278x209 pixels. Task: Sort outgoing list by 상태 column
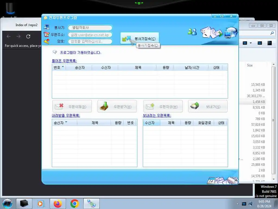coord(220,123)
